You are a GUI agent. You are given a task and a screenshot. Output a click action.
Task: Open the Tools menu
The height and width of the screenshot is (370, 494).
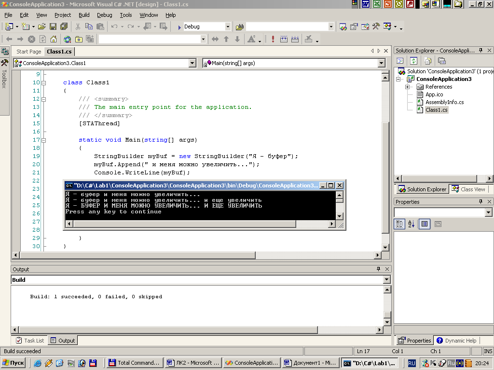[x=126, y=15]
